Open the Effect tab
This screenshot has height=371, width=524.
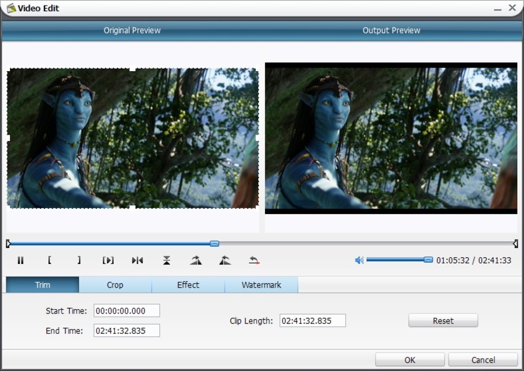click(x=188, y=285)
